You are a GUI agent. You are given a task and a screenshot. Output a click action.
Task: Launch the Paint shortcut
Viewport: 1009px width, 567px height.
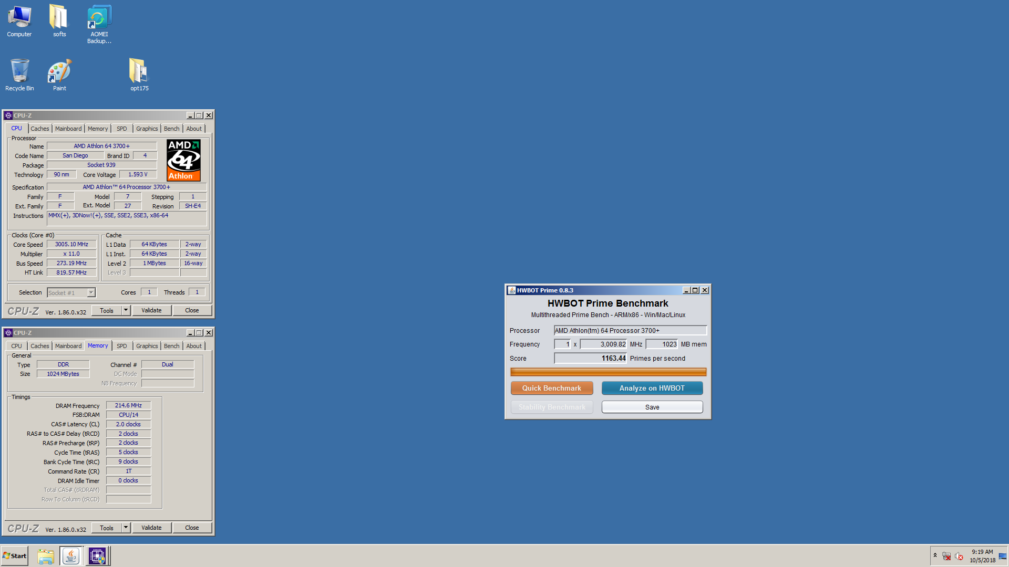click(x=59, y=75)
